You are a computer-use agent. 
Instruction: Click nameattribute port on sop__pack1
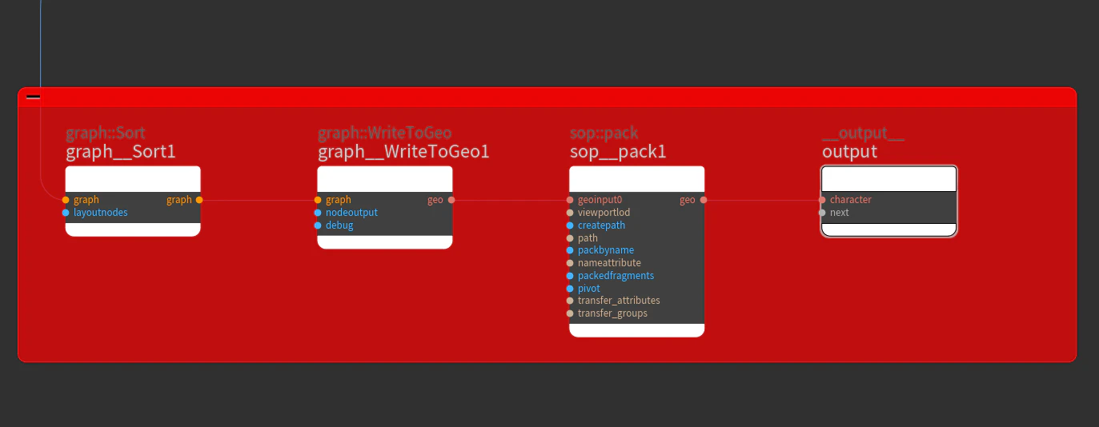pos(570,263)
